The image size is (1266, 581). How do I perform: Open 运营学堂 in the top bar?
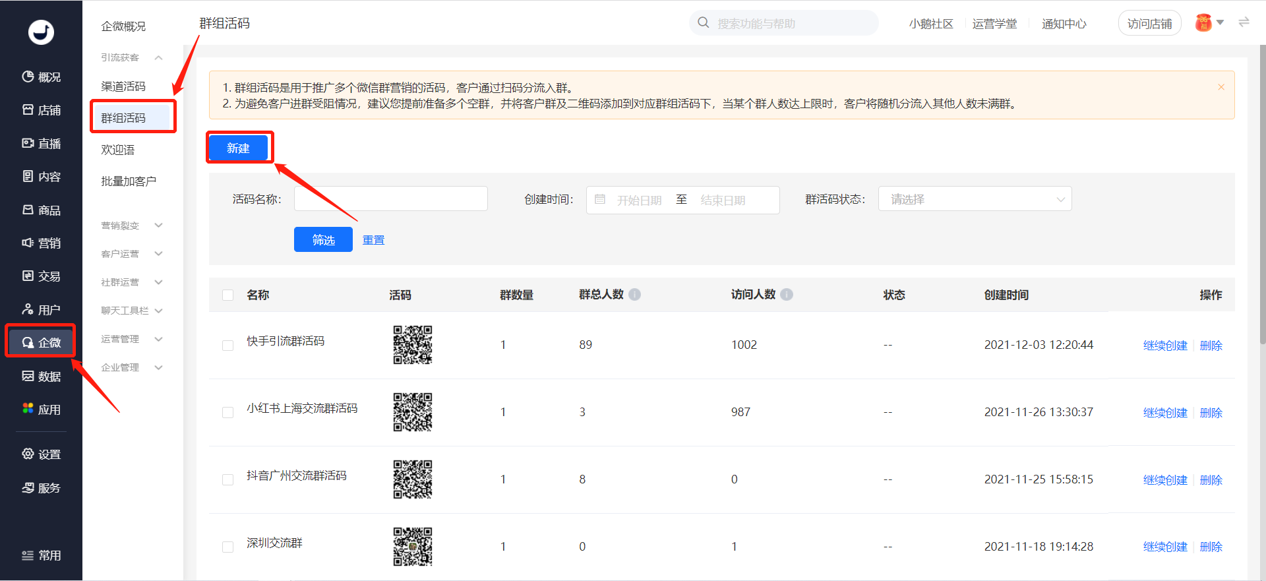tap(994, 24)
